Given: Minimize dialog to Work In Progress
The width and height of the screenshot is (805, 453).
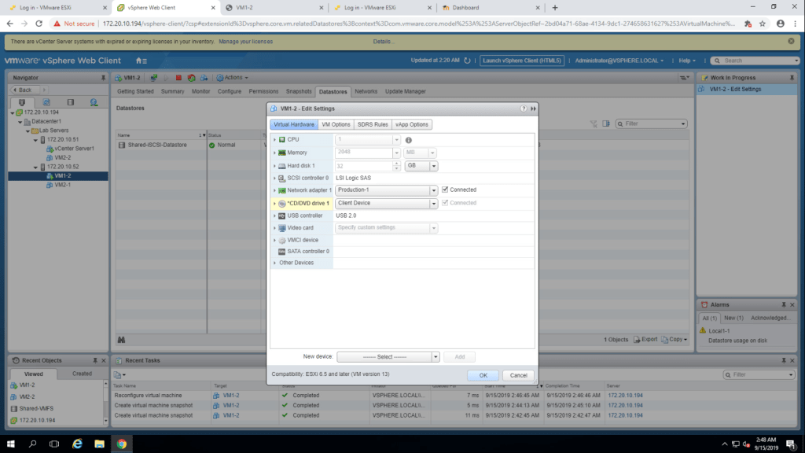Looking at the screenshot, I should point(533,108).
